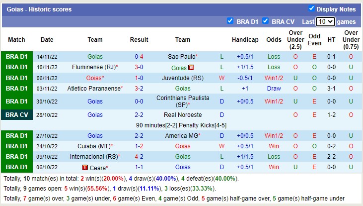Open the last games count dropdown
The width and height of the screenshot is (363, 206).
coord(325,22)
